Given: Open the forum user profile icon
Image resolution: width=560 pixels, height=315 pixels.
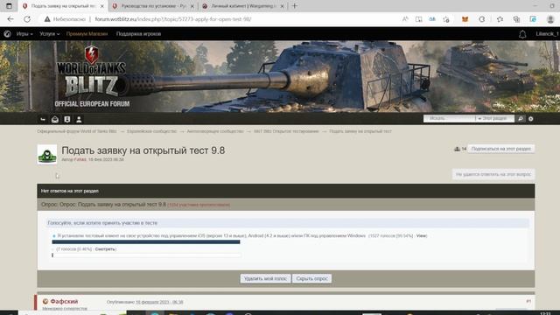Looking at the screenshot, I should (x=79, y=119).
